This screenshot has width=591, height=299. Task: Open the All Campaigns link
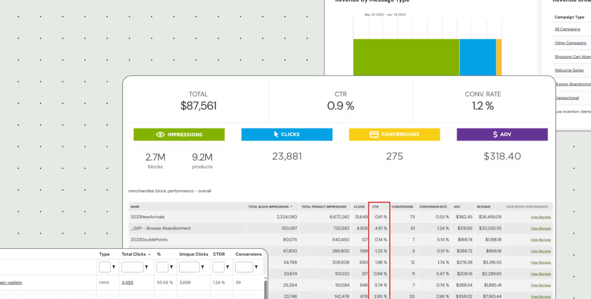point(567,29)
